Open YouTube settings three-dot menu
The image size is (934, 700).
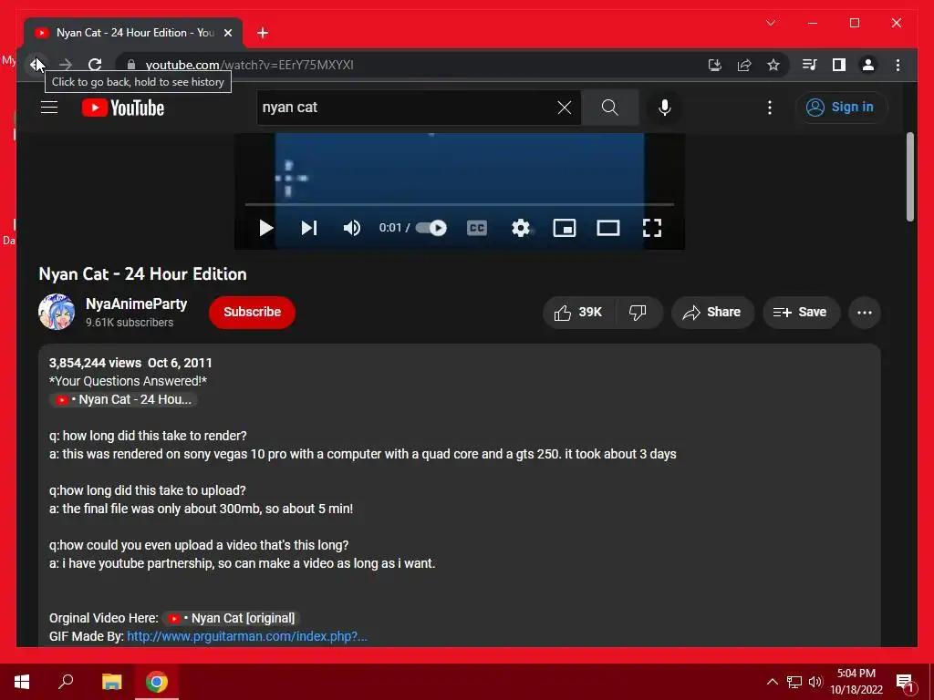pyautogui.click(x=770, y=108)
